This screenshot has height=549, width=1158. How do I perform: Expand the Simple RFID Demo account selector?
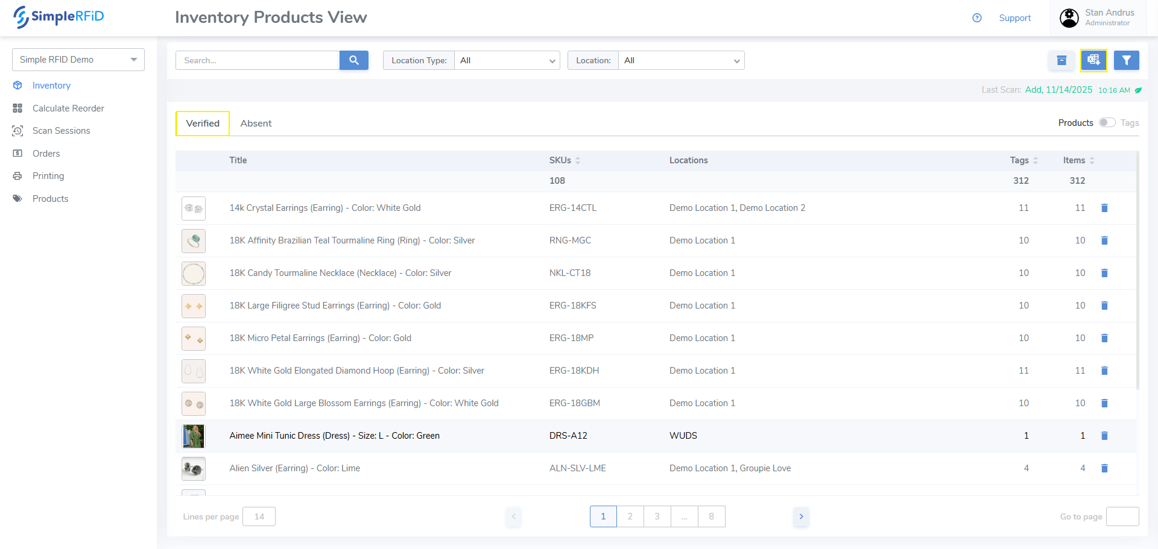click(78, 60)
